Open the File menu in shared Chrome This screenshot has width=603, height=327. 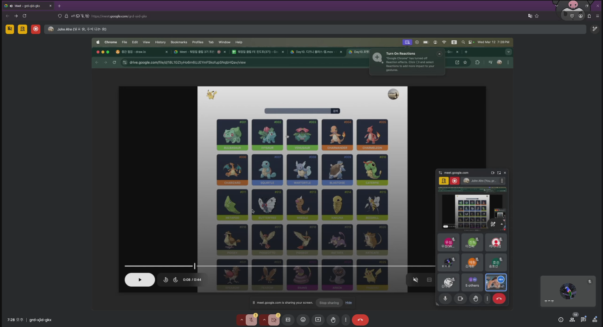[x=124, y=42]
